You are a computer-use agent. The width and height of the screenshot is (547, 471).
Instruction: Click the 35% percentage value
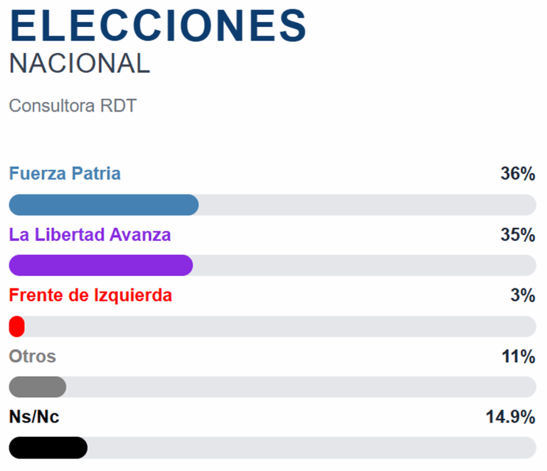pos(518,235)
